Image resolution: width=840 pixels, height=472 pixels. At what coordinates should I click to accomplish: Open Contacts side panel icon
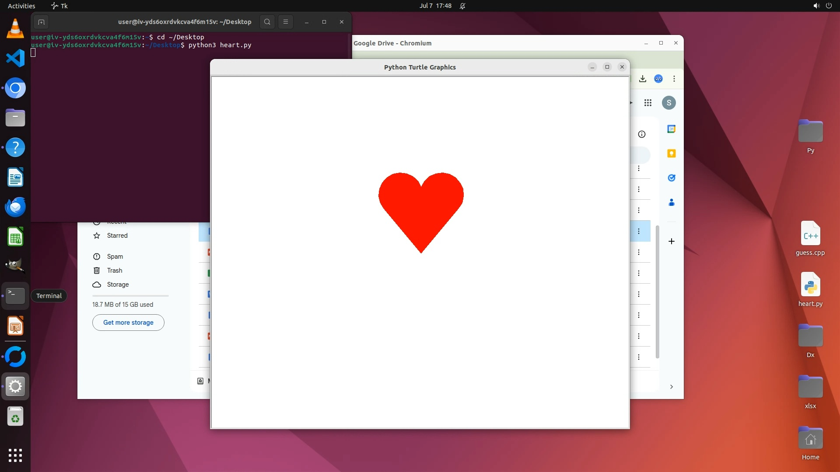pyautogui.click(x=671, y=202)
